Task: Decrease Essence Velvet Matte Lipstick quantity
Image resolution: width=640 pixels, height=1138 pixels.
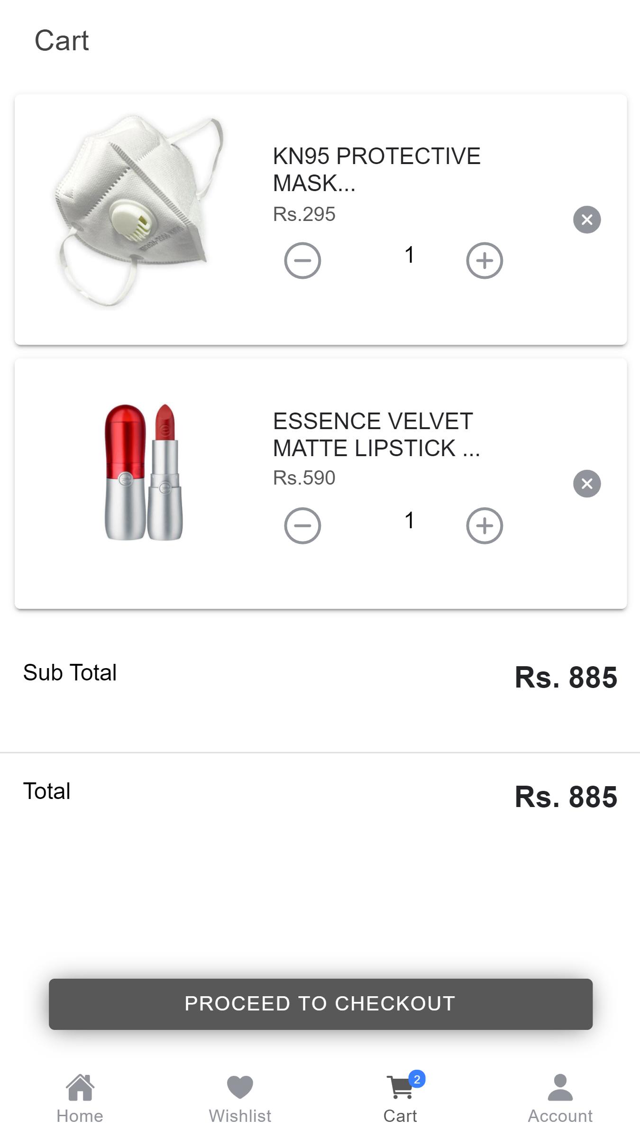Action: pyautogui.click(x=302, y=525)
